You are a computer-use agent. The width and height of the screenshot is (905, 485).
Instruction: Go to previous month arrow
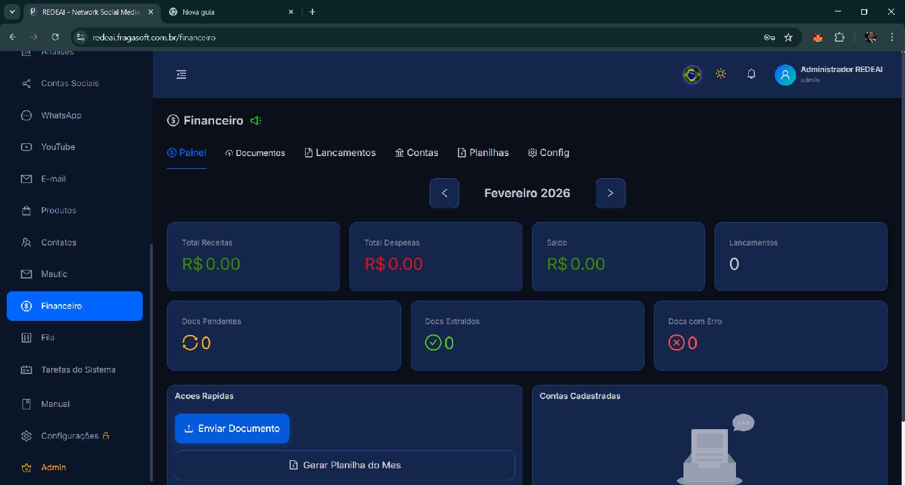444,193
